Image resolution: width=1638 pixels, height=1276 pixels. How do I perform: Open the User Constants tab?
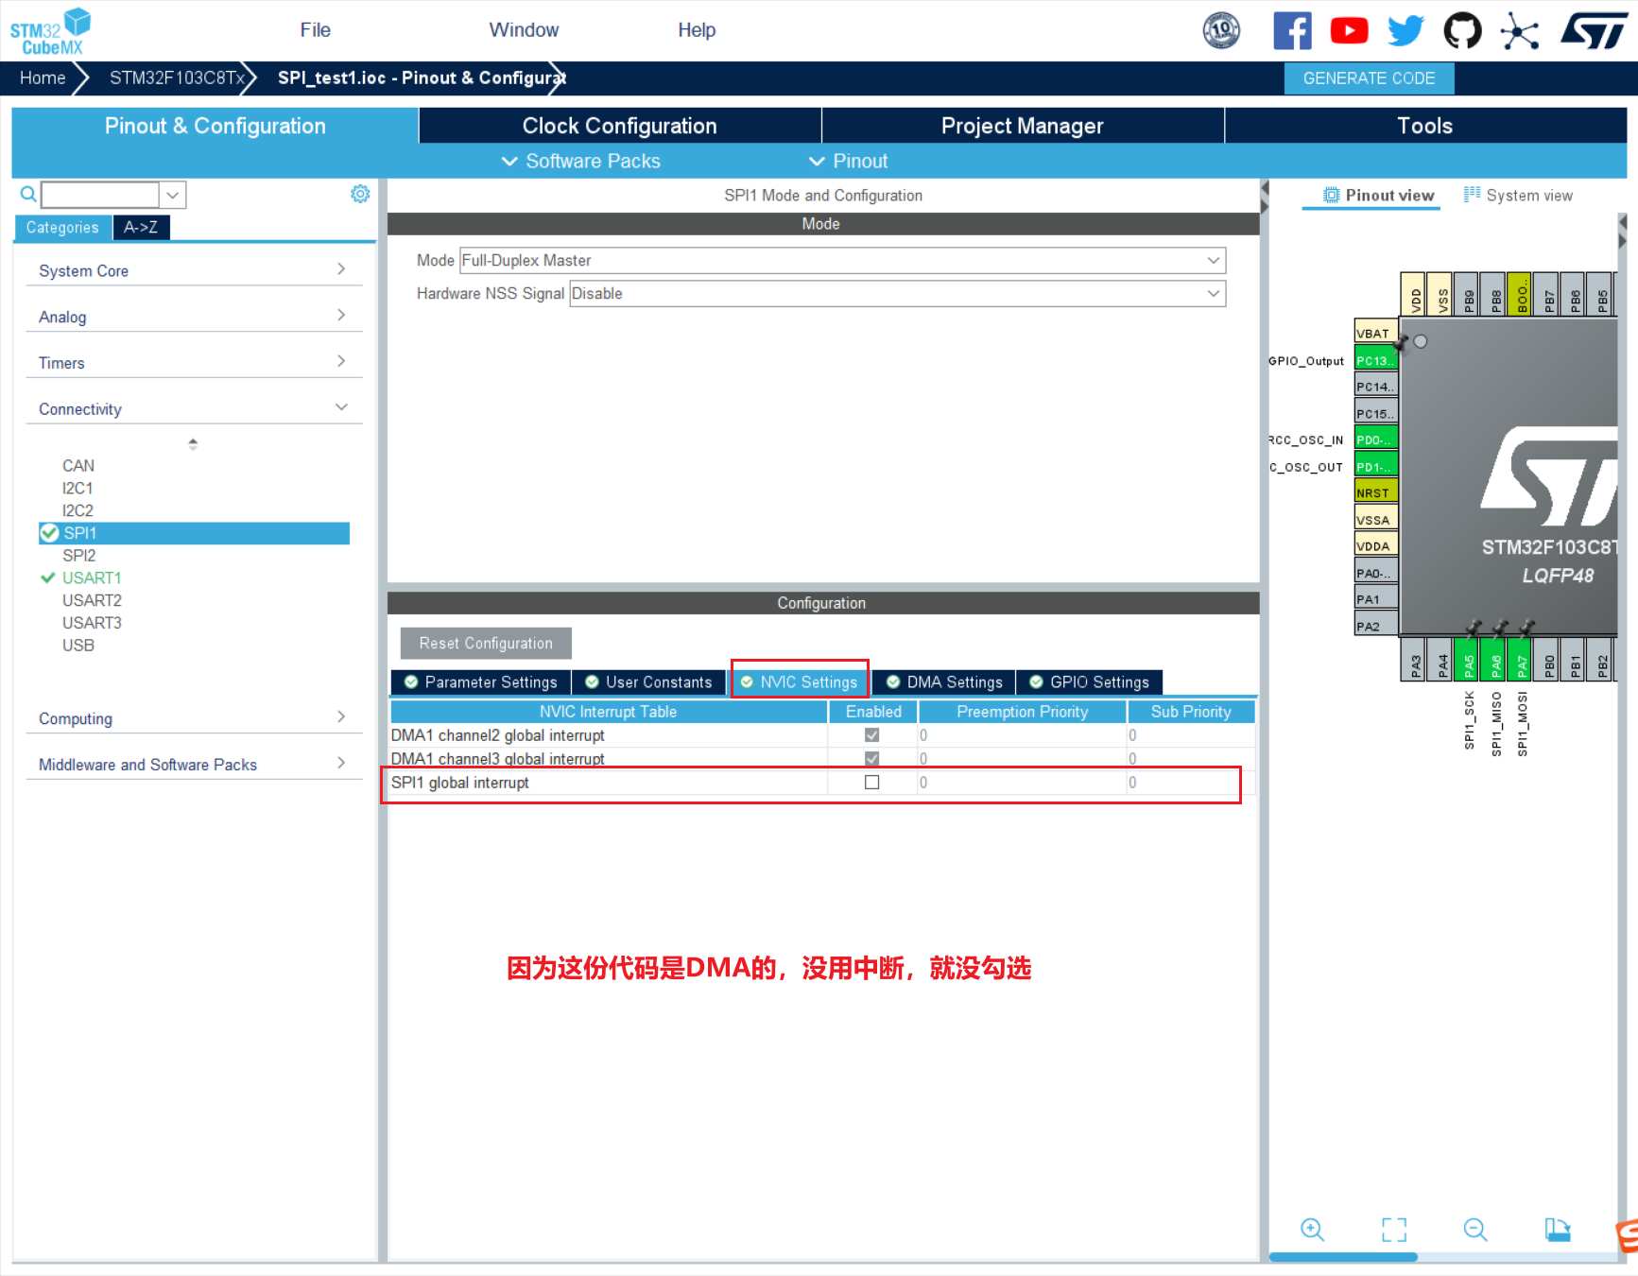648,682
